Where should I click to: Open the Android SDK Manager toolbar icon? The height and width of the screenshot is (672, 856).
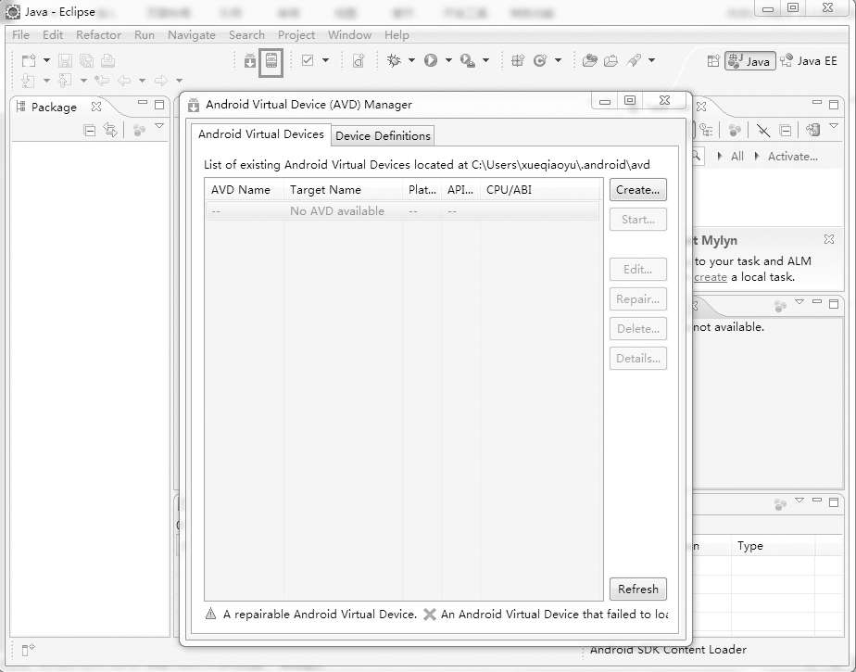click(249, 60)
